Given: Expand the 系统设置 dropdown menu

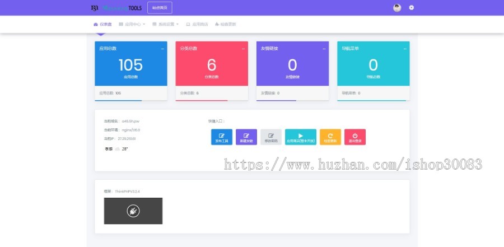Looking at the screenshot, I should [165, 25].
